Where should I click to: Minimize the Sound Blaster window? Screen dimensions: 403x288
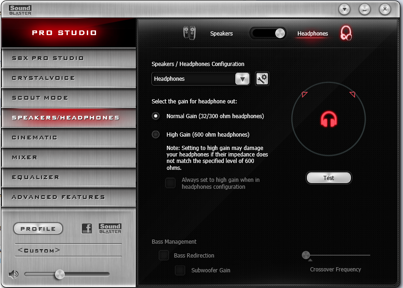(x=364, y=10)
